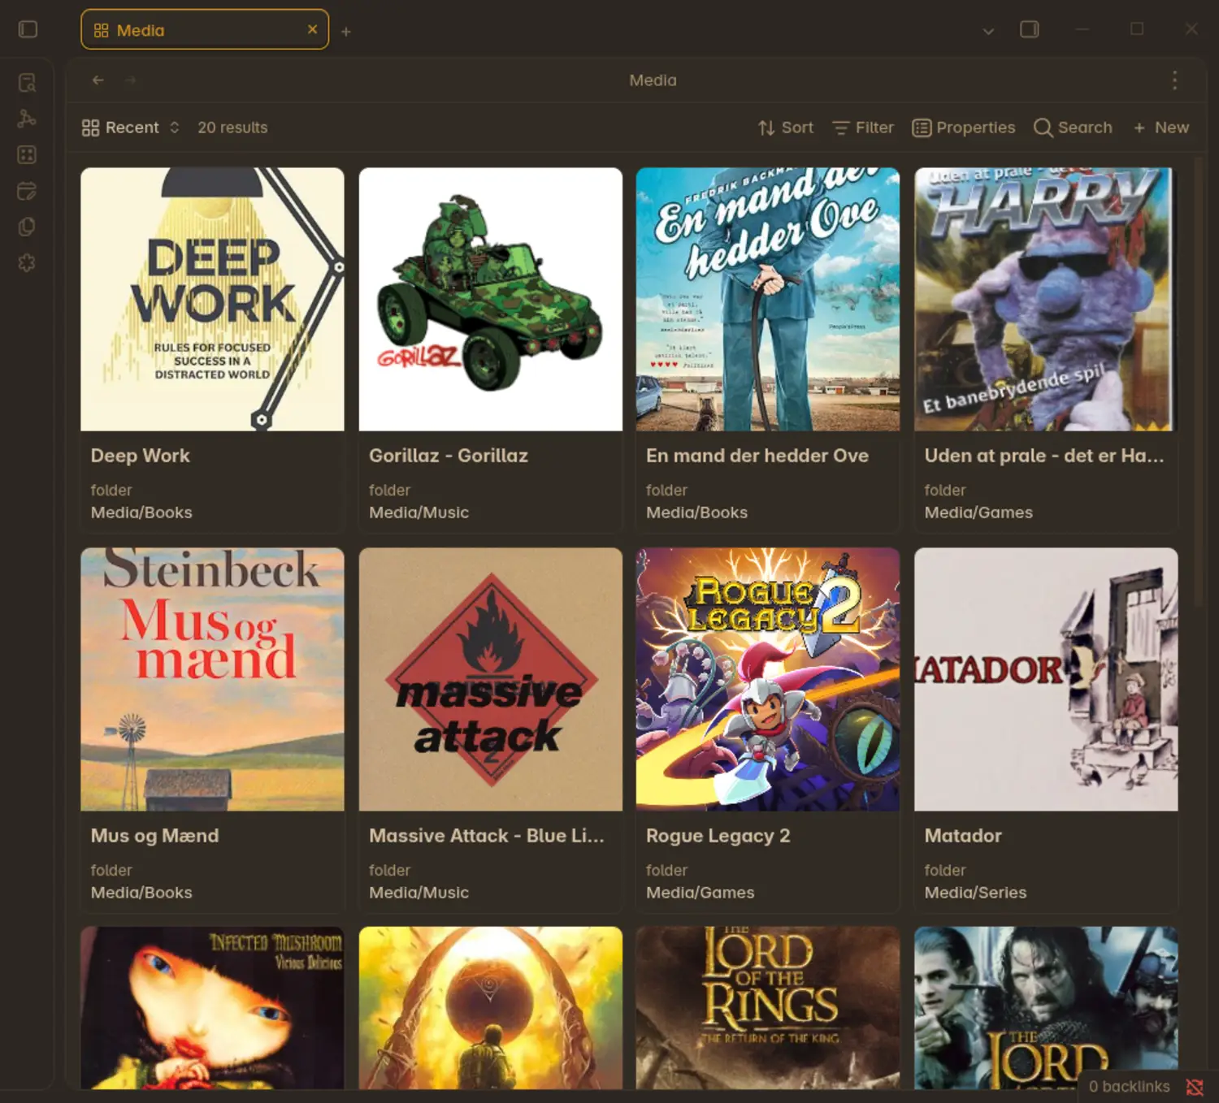Open the Rogue Legacy 2 cover

[x=768, y=679]
